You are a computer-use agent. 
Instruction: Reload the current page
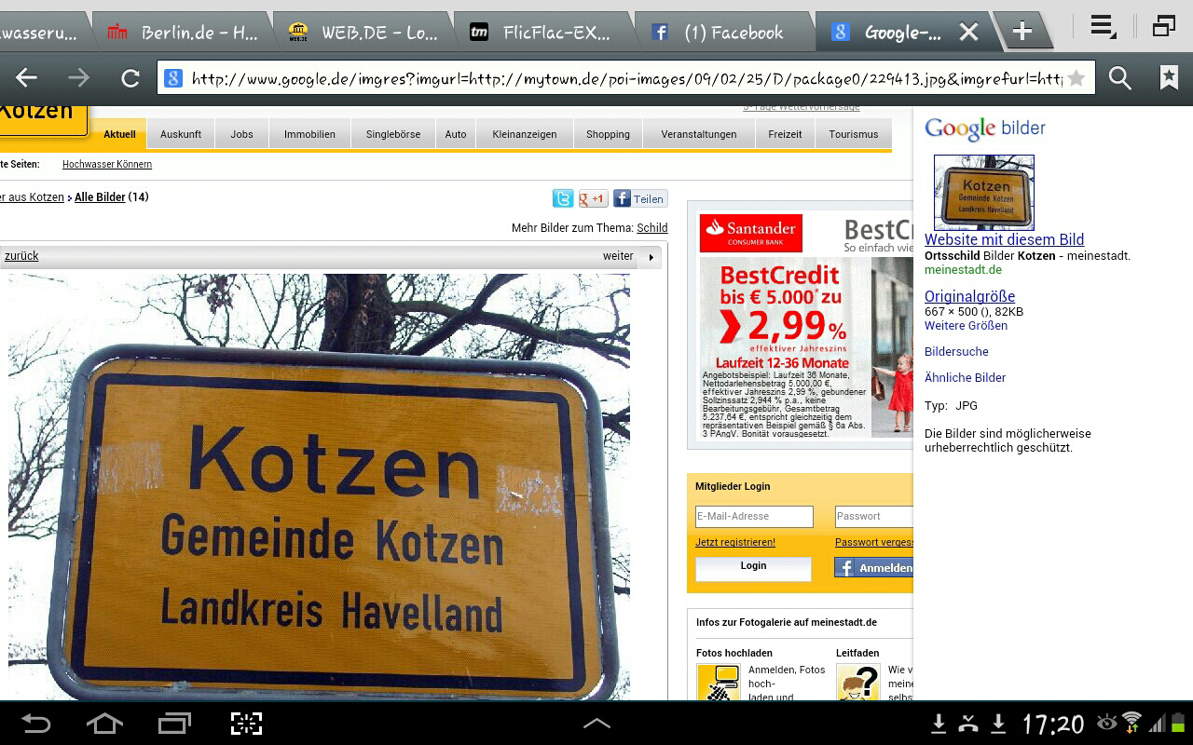[x=130, y=78]
